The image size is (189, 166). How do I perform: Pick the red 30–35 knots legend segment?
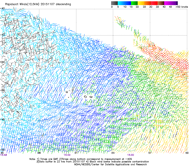(x=154, y=3)
